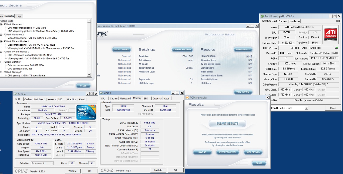Click the Core Voltage value 1.472 V
Image resolution: width=343 pixels, height=174 pixels.
[x=68, y=118]
